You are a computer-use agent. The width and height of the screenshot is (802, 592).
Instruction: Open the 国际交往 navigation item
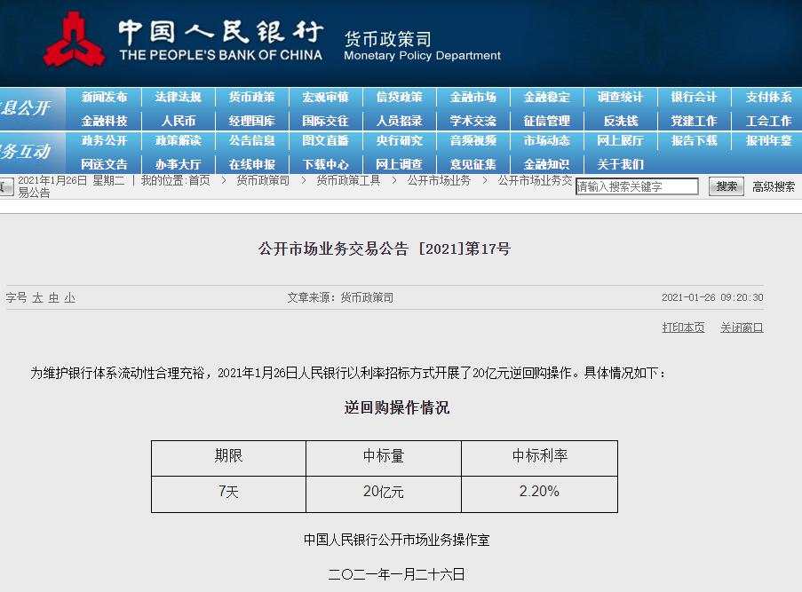[325, 122]
